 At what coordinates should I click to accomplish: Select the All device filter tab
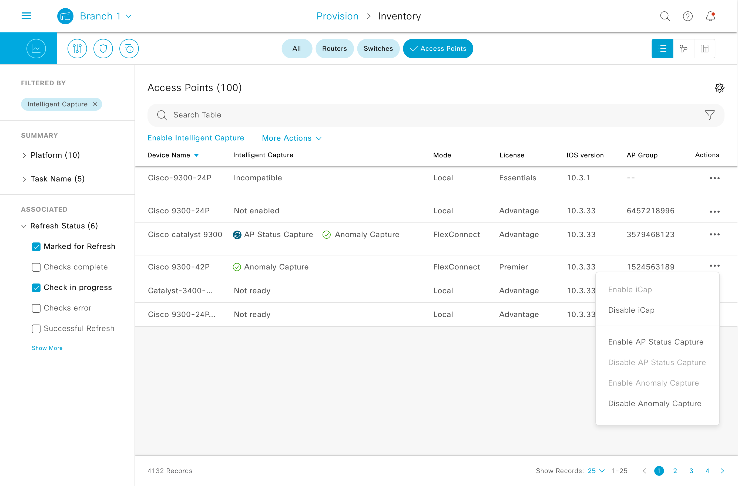tap(297, 49)
